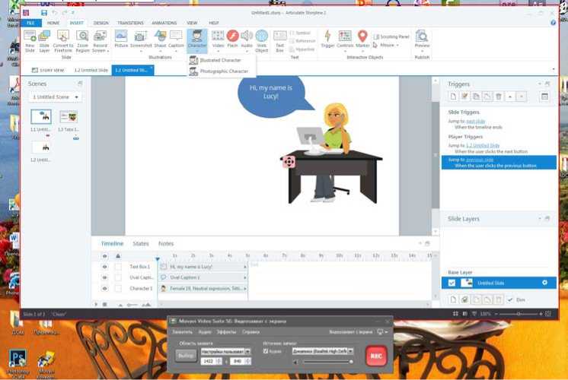The image size is (568, 380).
Task: Edit the selected trigger
Action: (464, 97)
